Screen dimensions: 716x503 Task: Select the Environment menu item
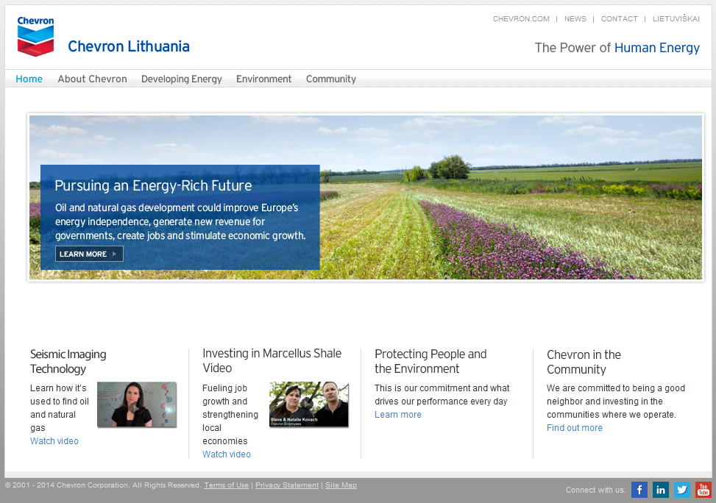263,79
